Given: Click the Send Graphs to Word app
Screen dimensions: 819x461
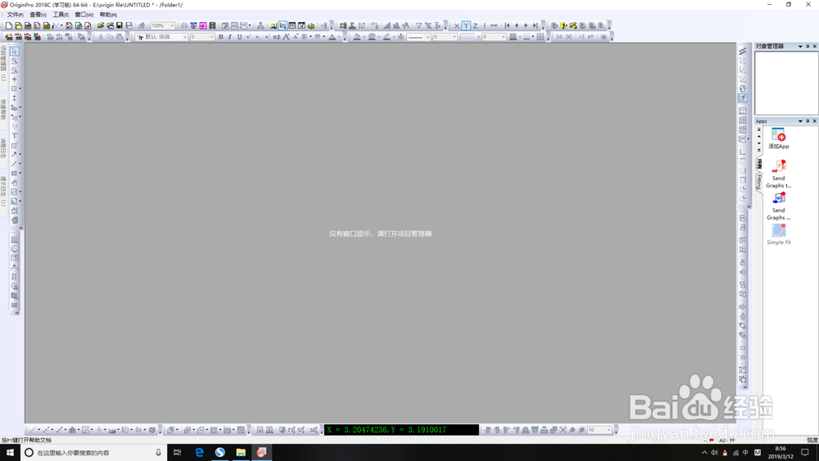Looking at the screenshot, I should 778,206.
